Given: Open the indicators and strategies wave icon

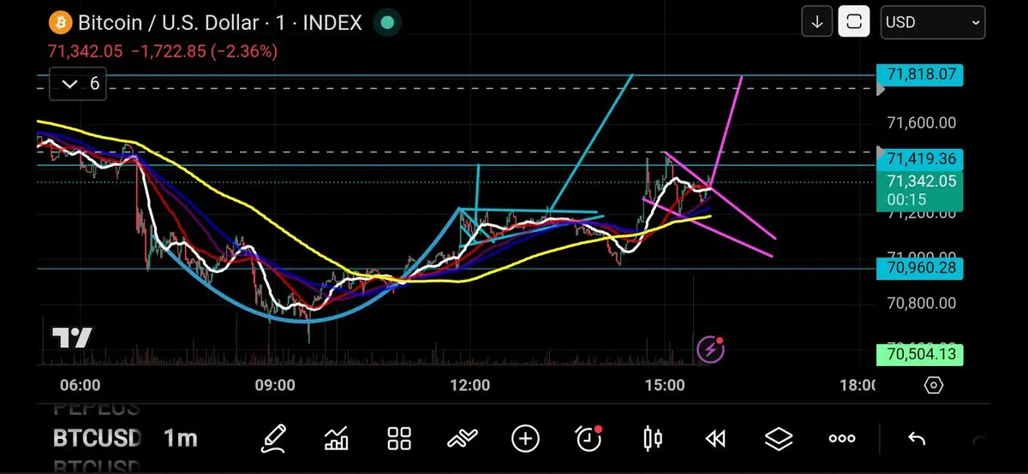Looking at the screenshot, I should point(462,439).
